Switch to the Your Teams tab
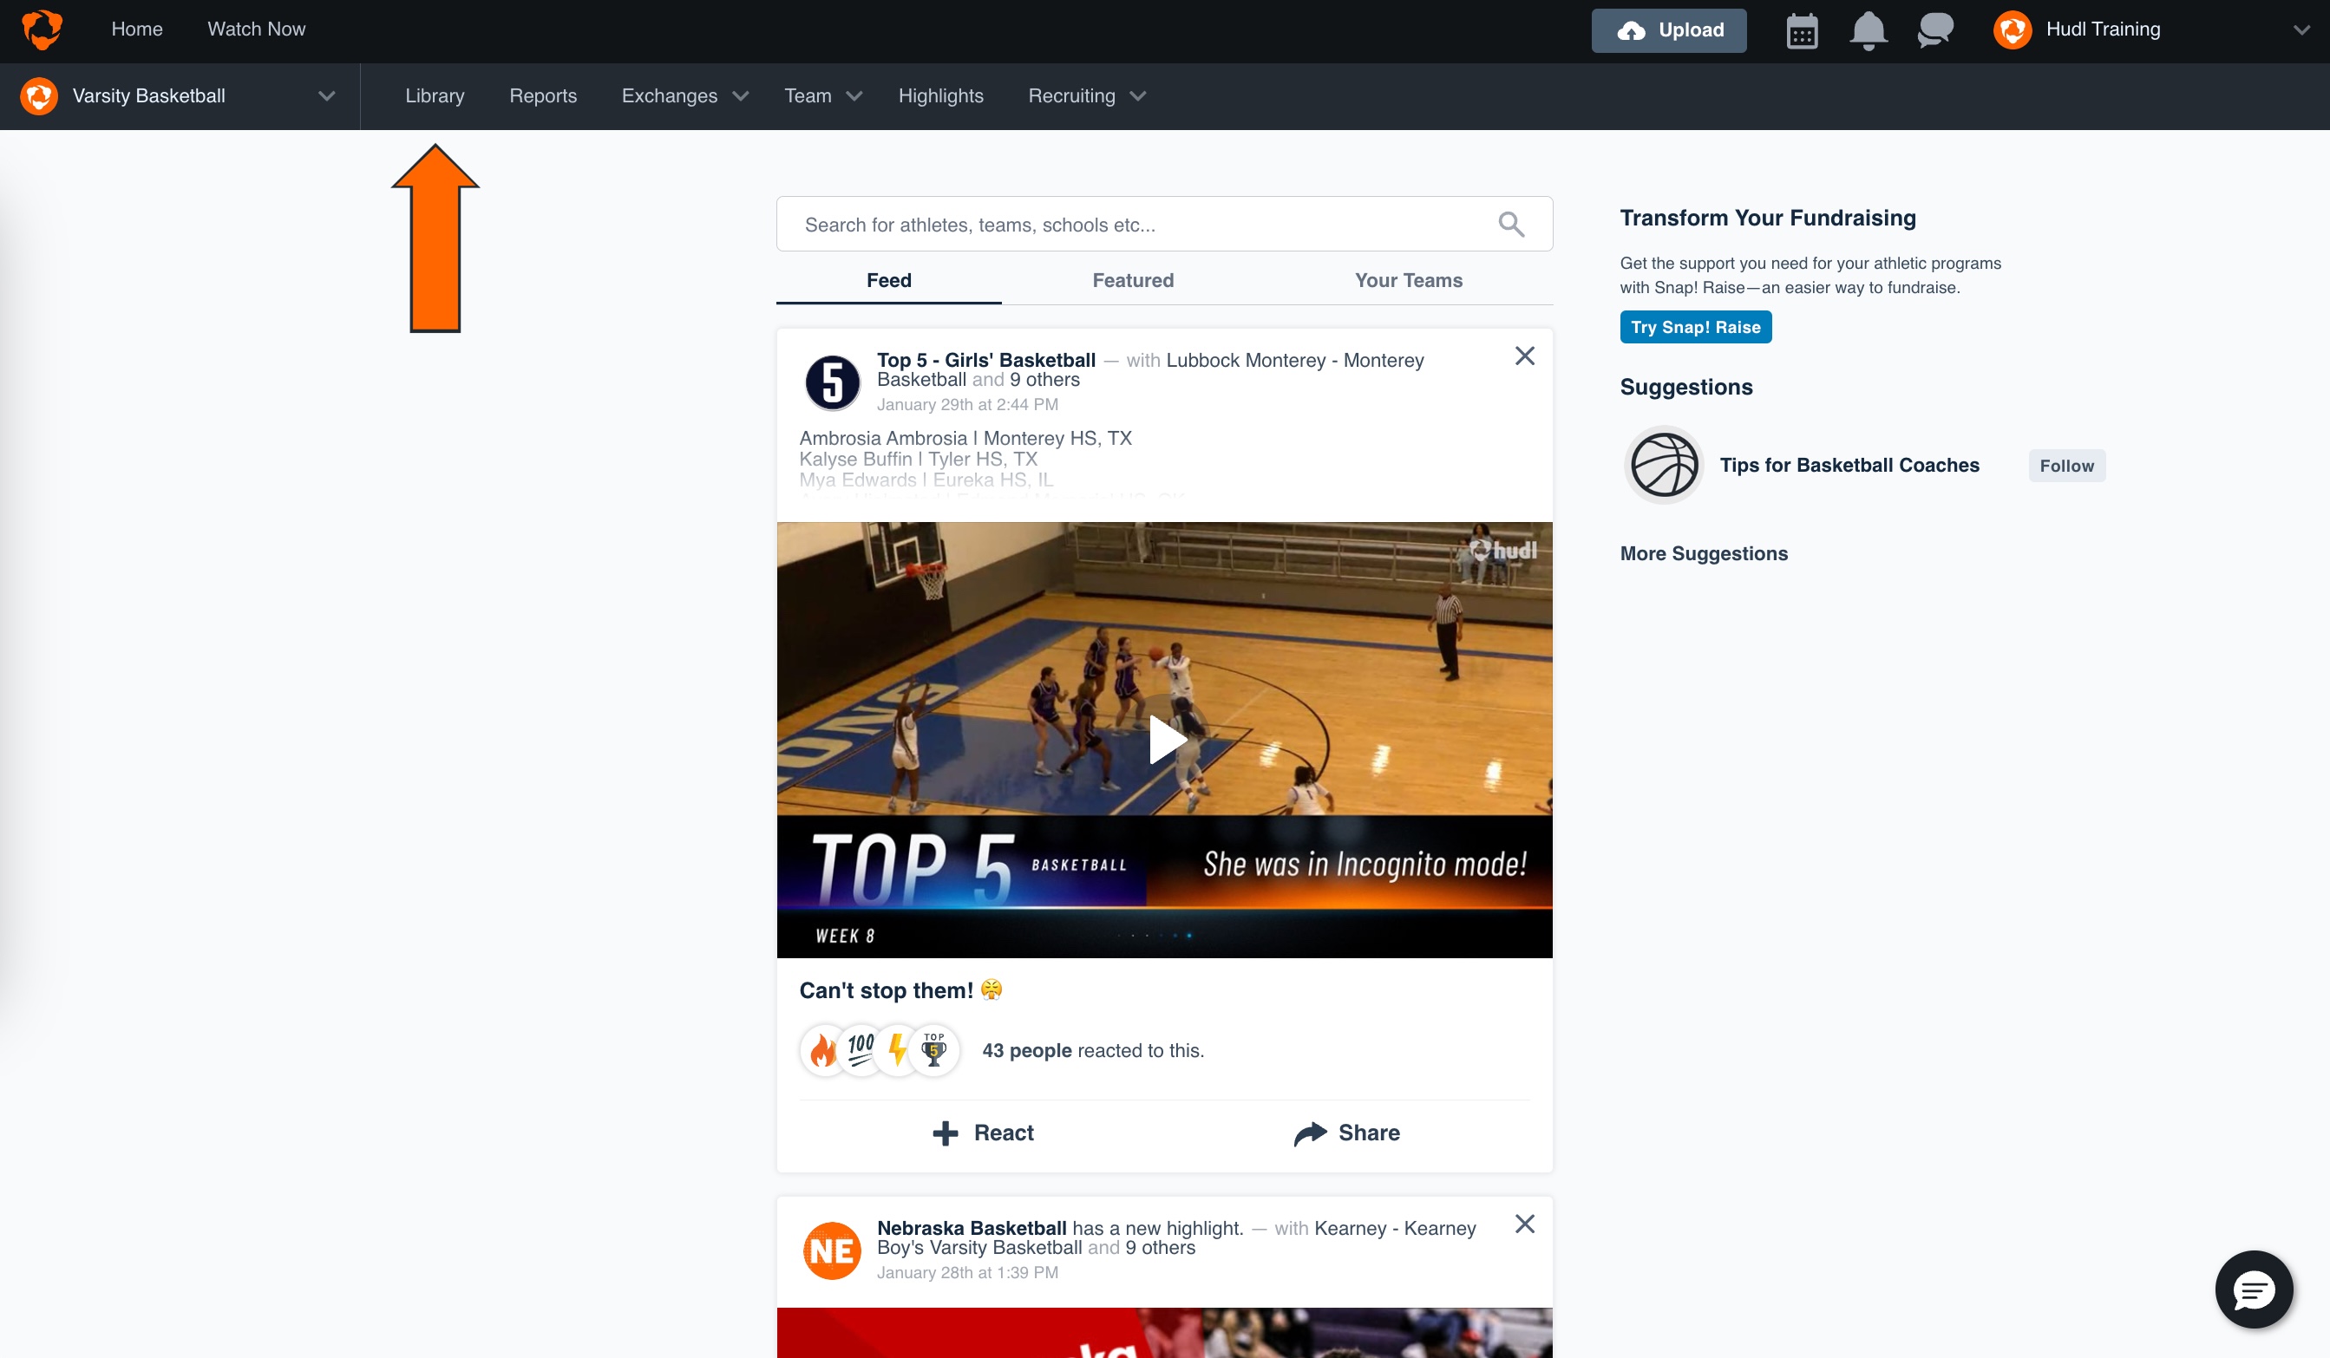This screenshot has height=1358, width=2330. 1407,280
